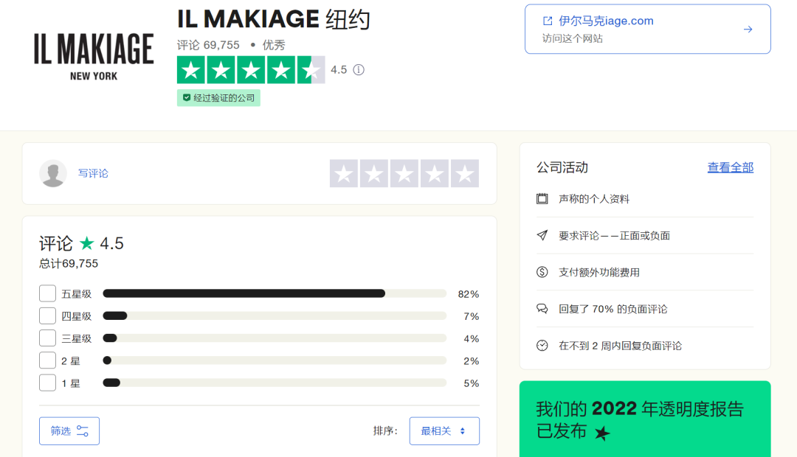Open the 最相关 sort dropdown
The height and width of the screenshot is (457, 797).
444,431
